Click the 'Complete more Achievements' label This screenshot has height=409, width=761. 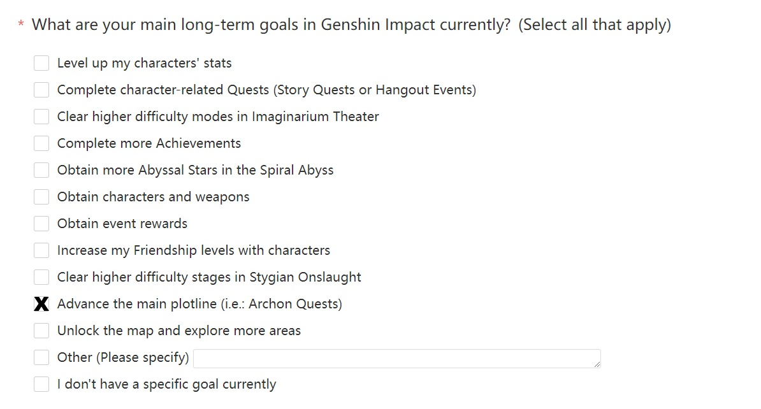point(149,143)
